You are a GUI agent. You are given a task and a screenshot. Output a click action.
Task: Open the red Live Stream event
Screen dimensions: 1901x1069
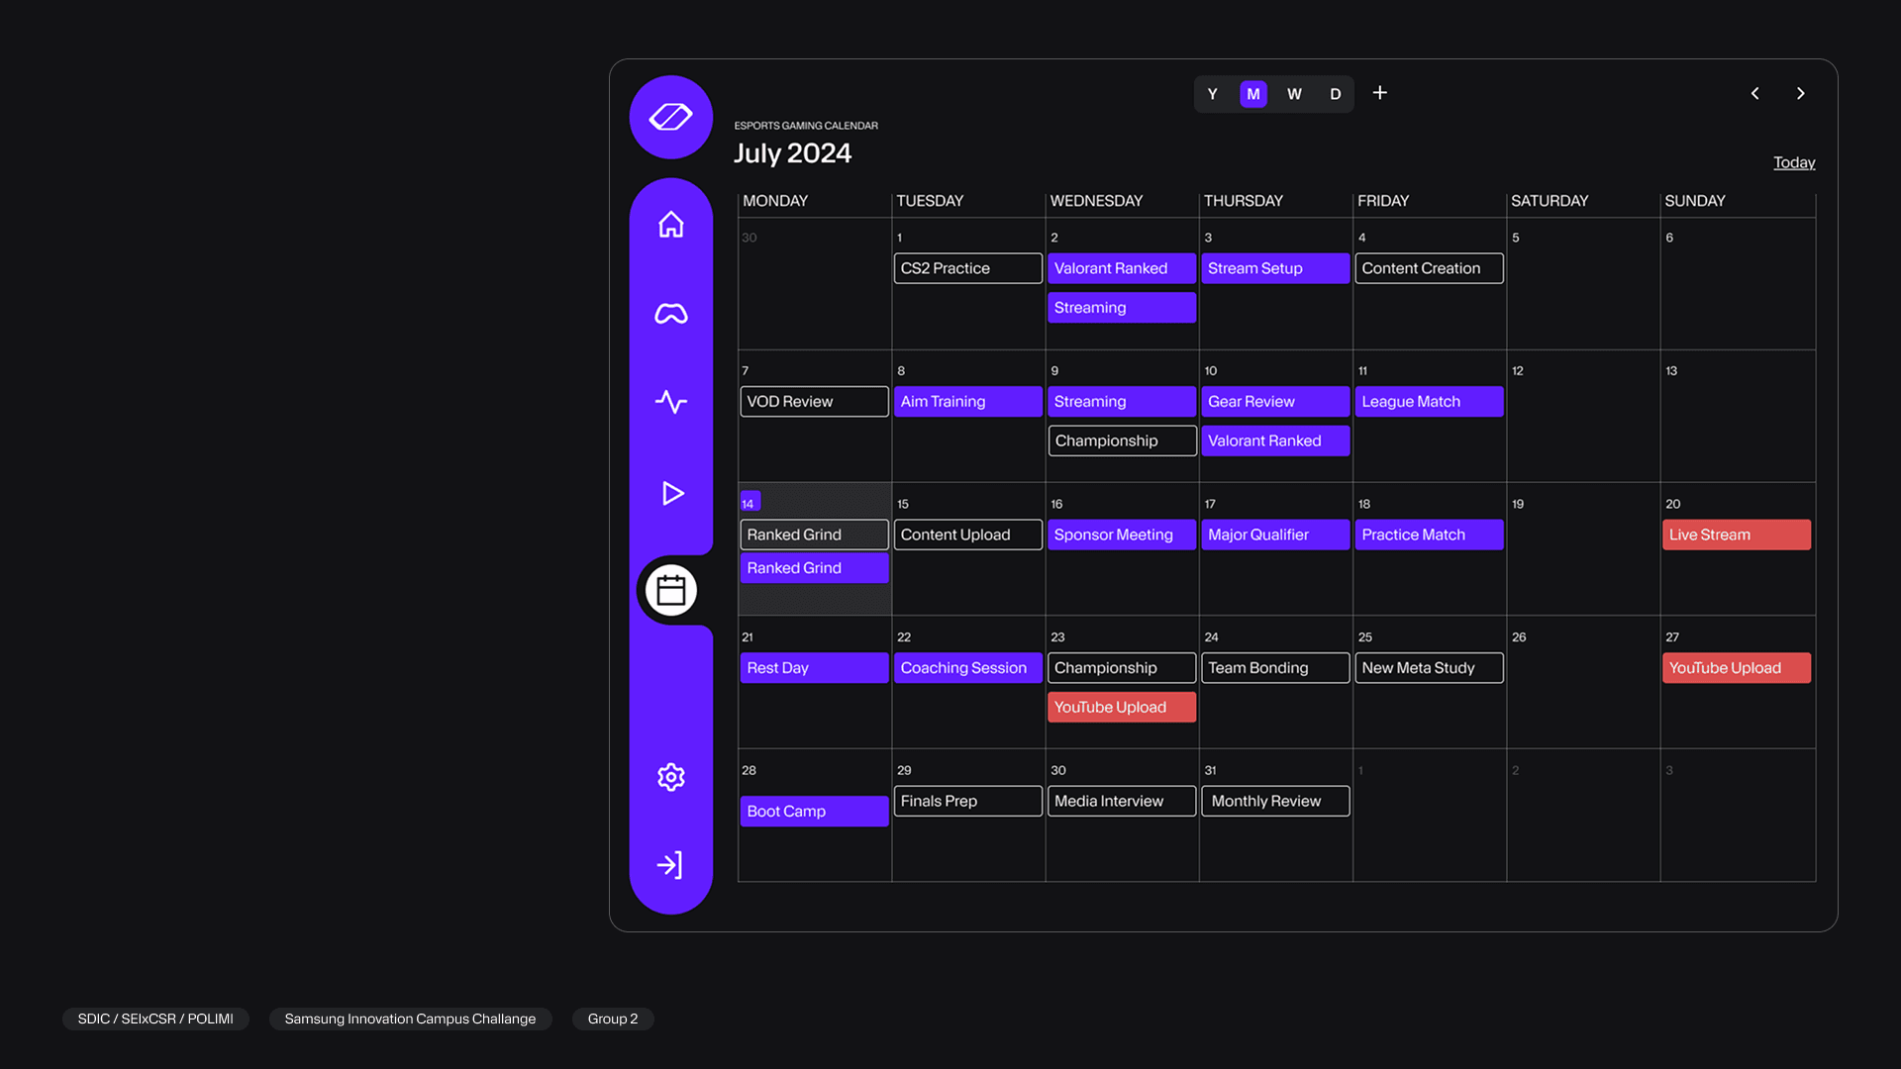coord(1736,534)
